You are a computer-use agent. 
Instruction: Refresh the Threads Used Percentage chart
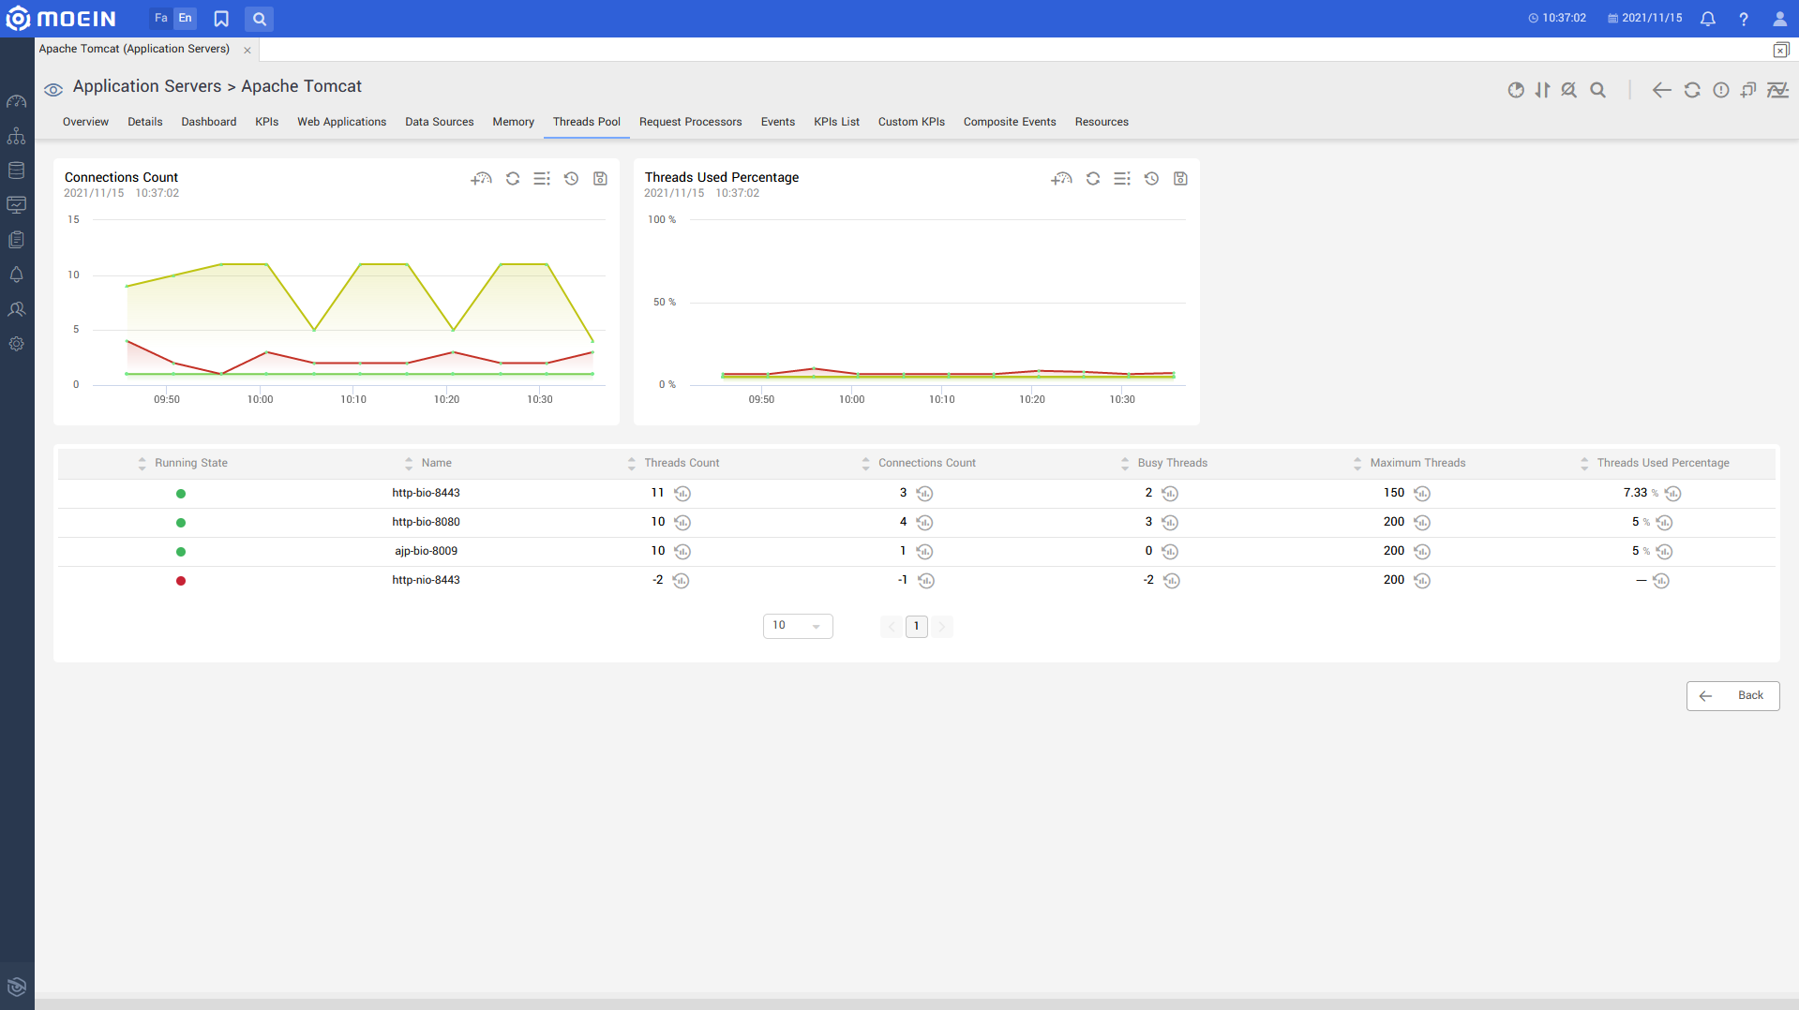[1093, 178]
